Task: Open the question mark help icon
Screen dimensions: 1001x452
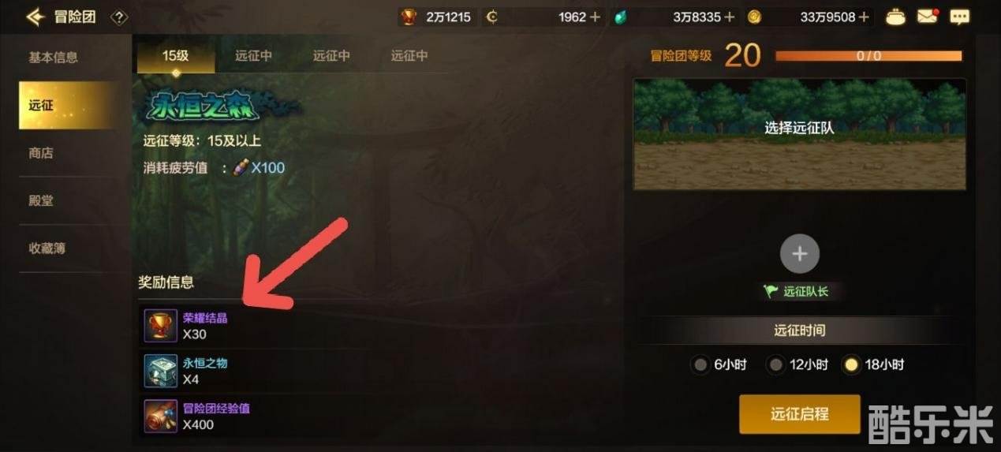Action: 119,17
